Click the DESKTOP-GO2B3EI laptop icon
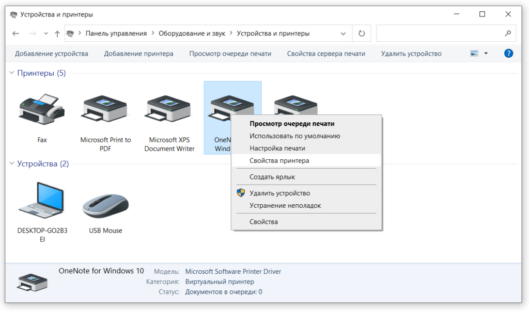 pos(42,201)
